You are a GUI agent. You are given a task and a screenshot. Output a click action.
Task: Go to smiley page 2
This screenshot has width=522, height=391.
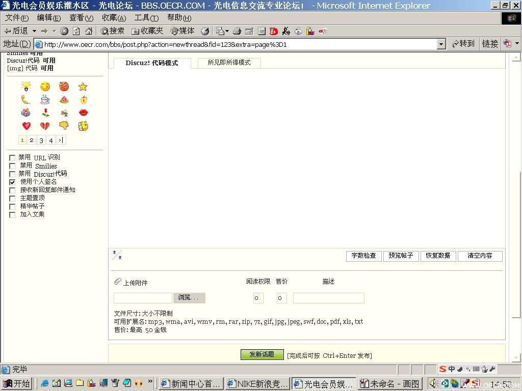[32, 140]
